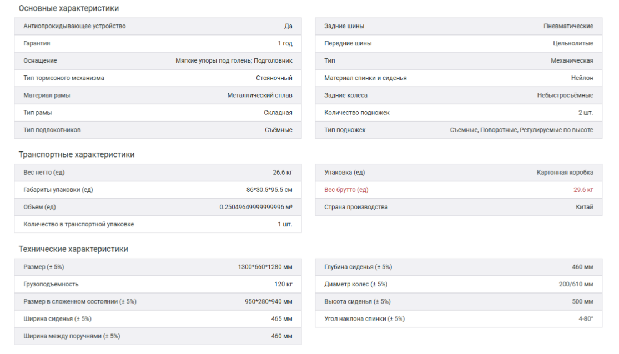The height and width of the screenshot is (354, 619).
Task: Select the 'Гарантия' row label
Action: coord(37,43)
